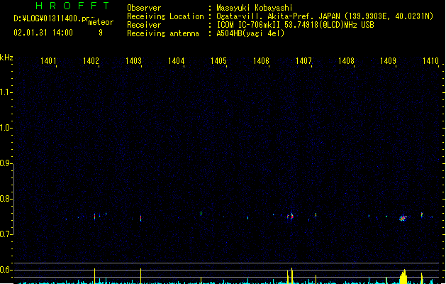Click the 1410 time axis marker
The height and width of the screenshot is (284, 446).
pyautogui.click(x=430, y=61)
